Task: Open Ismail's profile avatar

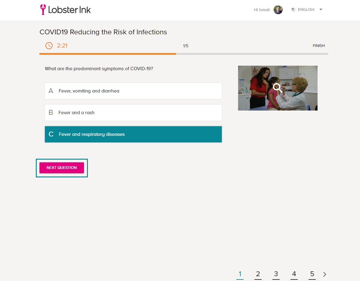Action: (278, 10)
